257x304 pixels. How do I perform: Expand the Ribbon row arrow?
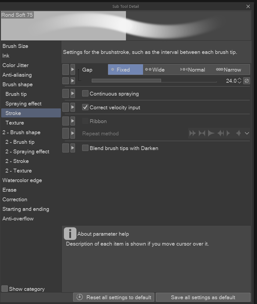(73, 121)
